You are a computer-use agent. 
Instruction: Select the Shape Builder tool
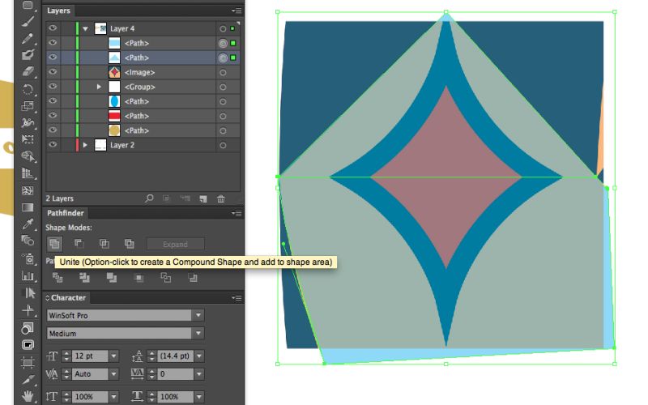28,156
